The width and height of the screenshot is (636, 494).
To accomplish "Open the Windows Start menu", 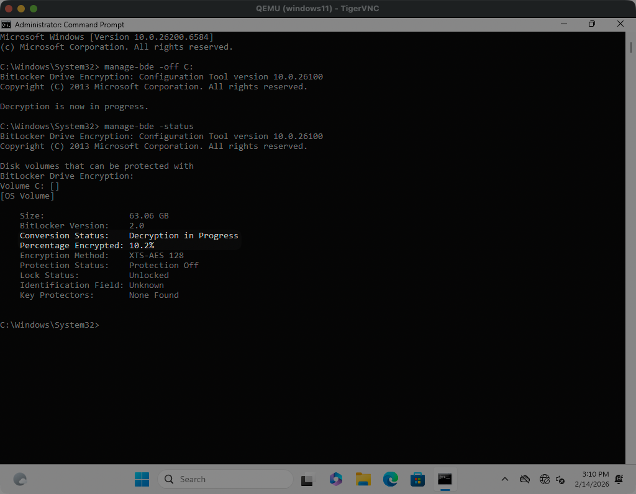I will (x=142, y=479).
